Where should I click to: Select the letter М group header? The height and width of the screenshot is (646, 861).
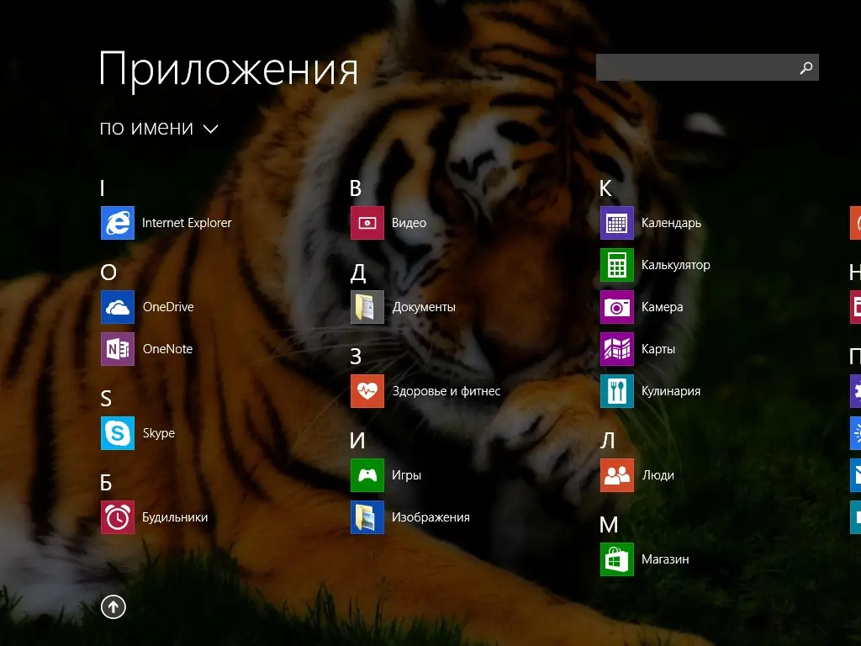[609, 525]
